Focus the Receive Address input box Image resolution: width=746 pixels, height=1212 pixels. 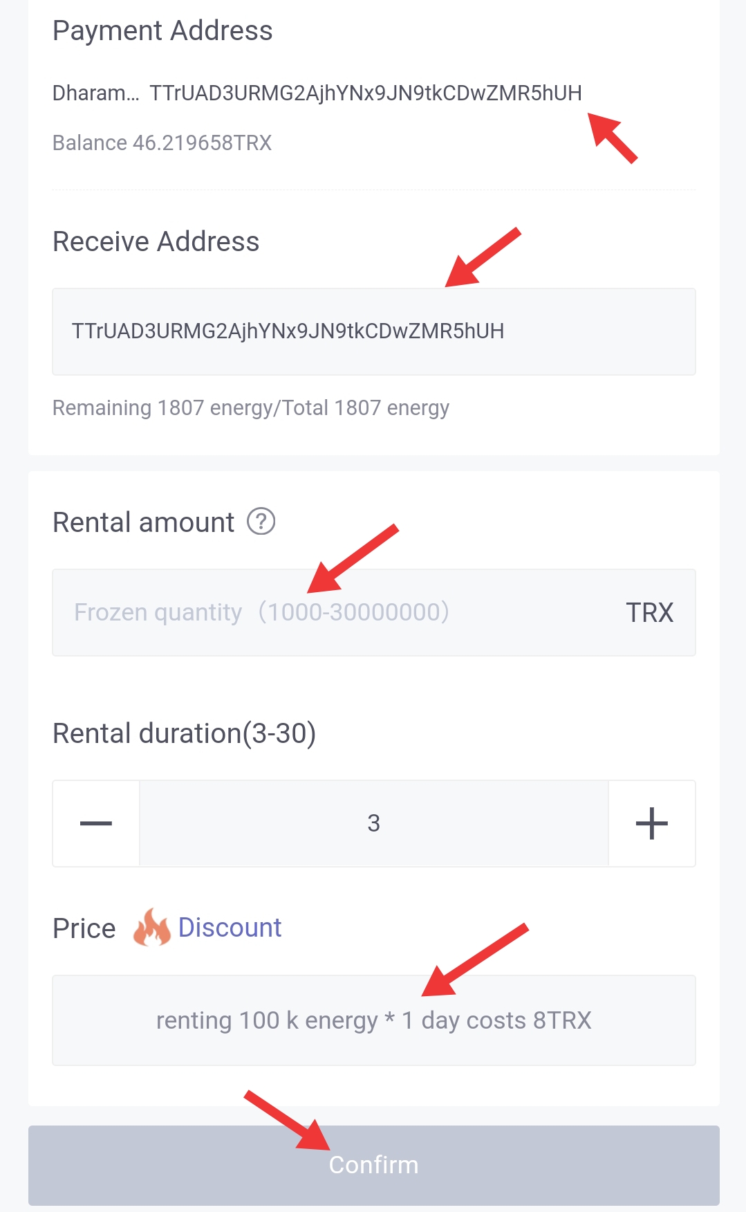(x=373, y=331)
